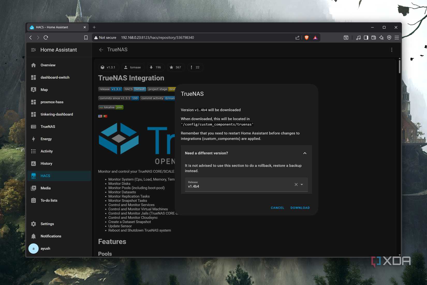
Task: Click the Not secure warning indicator
Action: tap(105, 38)
